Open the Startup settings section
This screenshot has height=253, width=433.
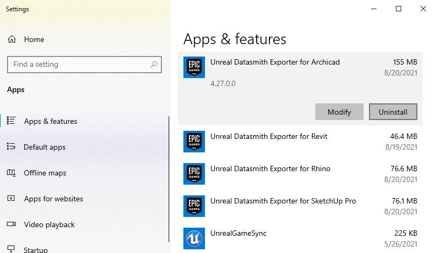click(x=36, y=250)
